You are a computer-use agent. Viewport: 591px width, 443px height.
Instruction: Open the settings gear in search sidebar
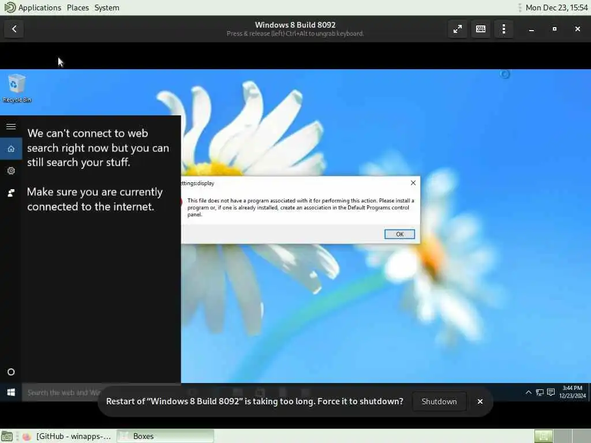pos(11,171)
